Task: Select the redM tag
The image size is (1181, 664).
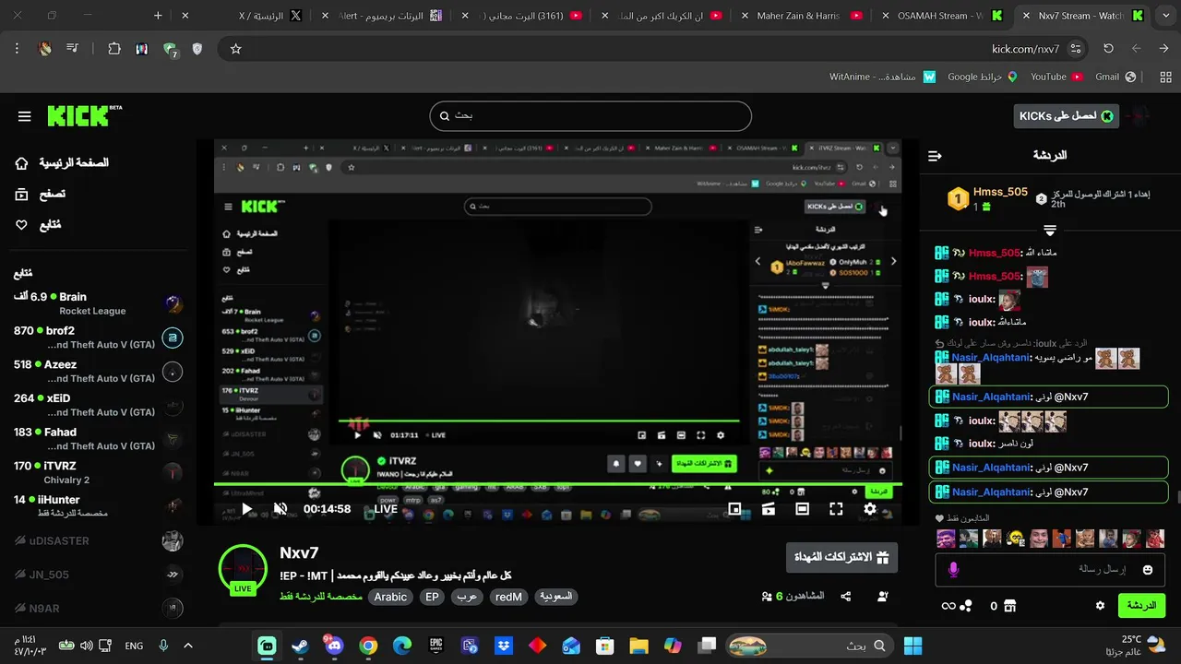Action: 508,597
